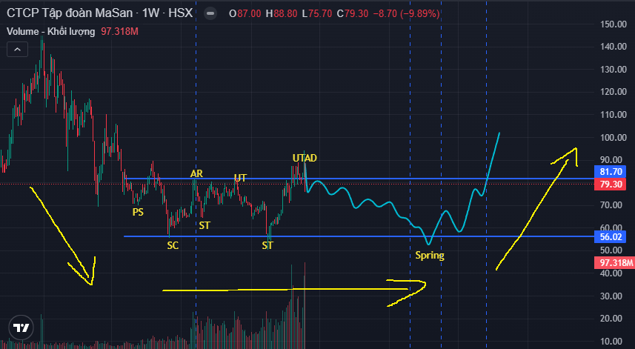Click the red 97.318M volume axis label
Viewport: 635px width, 349px height.
614,263
